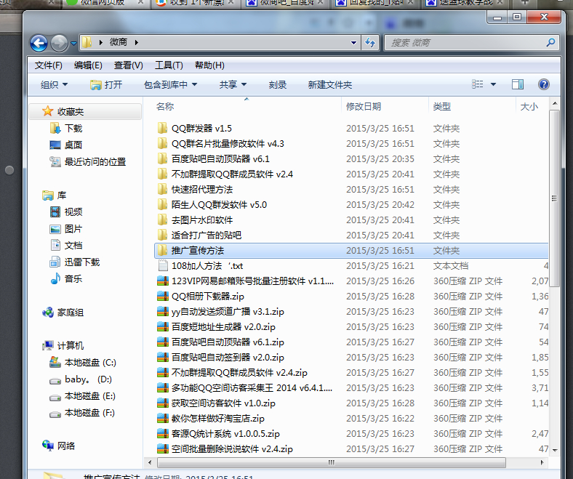Click the 刻录 button

coord(277,85)
